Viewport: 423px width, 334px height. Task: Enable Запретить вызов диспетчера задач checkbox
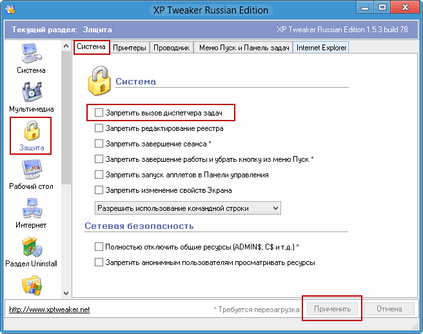tap(99, 113)
